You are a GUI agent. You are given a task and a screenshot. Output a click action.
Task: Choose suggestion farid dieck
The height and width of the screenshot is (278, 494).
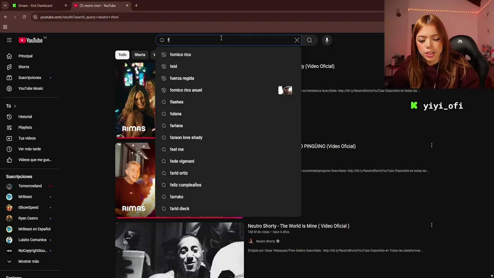[x=228, y=208]
